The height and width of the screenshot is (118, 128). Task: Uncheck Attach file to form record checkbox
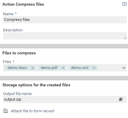(6, 111)
